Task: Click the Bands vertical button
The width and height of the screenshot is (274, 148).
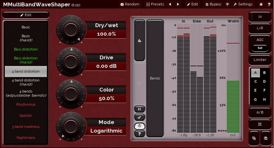Action: (155, 78)
